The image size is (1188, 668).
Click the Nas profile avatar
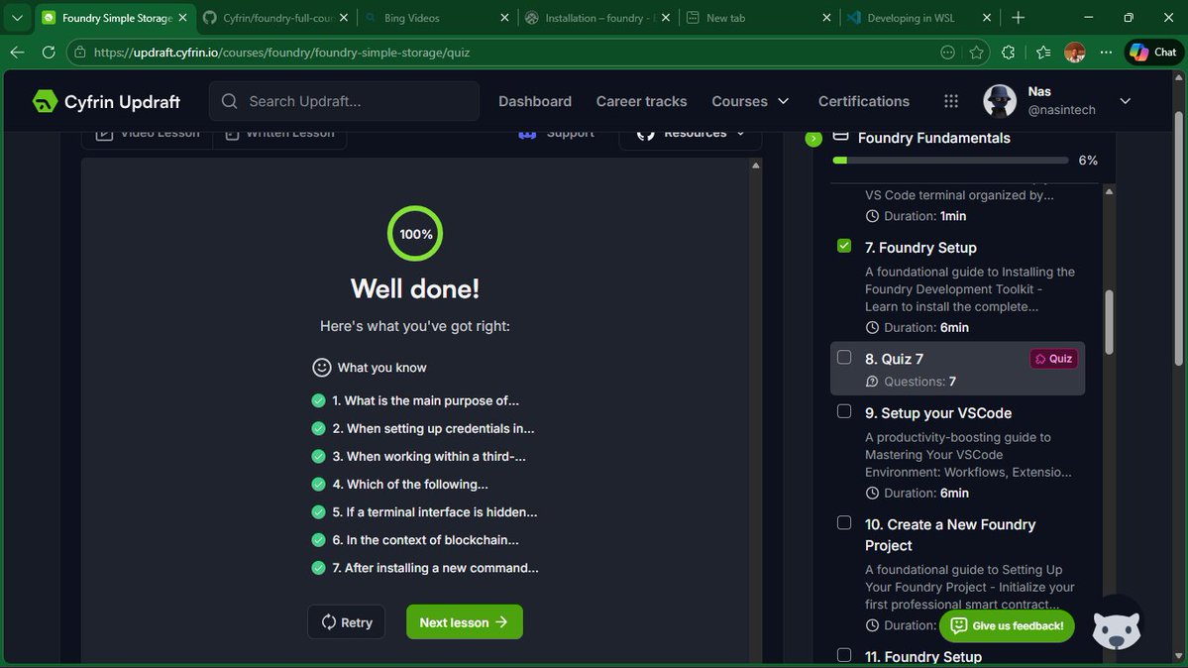pyautogui.click(x=1000, y=101)
